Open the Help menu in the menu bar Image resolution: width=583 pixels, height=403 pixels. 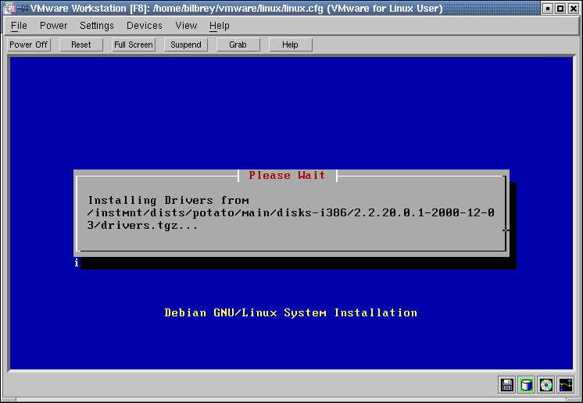point(220,26)
